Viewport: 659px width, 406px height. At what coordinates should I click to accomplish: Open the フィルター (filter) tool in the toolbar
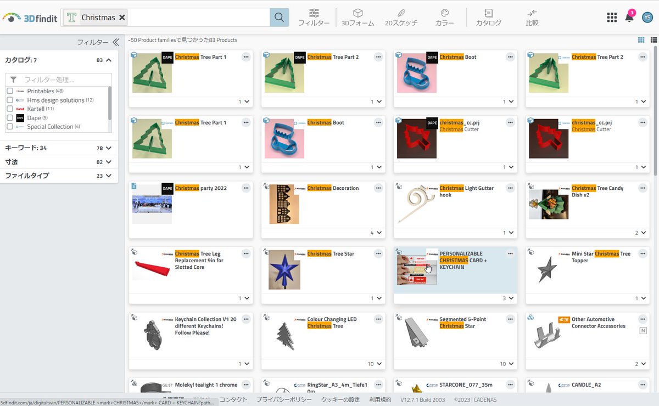[x=314, y=16]
